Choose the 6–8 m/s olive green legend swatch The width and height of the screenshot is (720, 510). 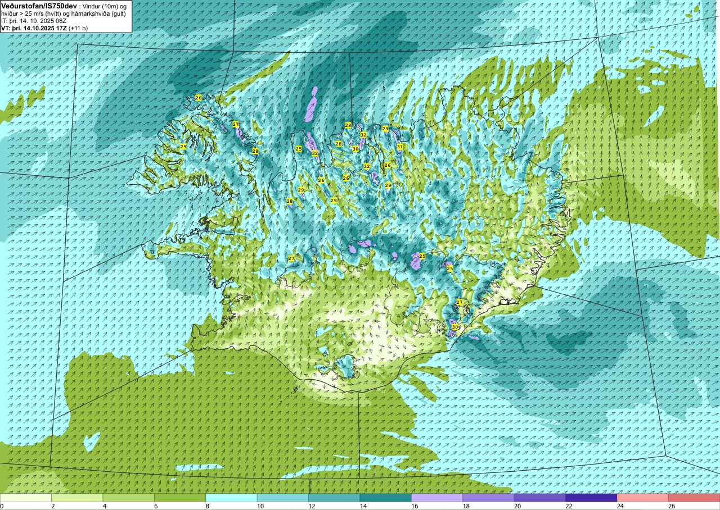point(180,498)
